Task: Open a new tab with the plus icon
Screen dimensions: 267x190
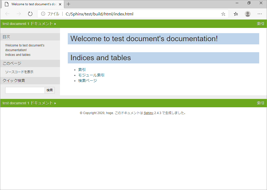Action: [69, 4]
